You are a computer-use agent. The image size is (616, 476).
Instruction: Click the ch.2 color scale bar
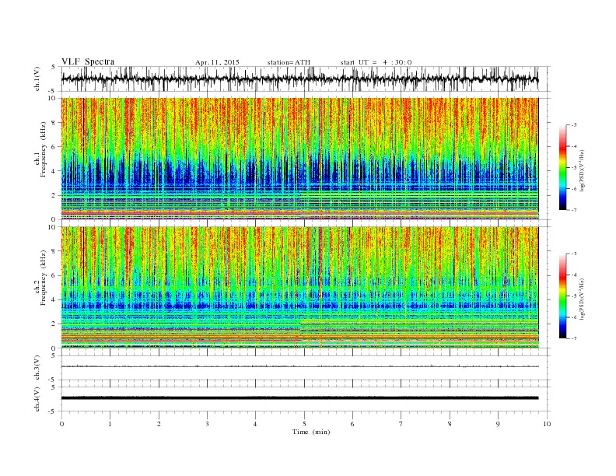(562, 296)
